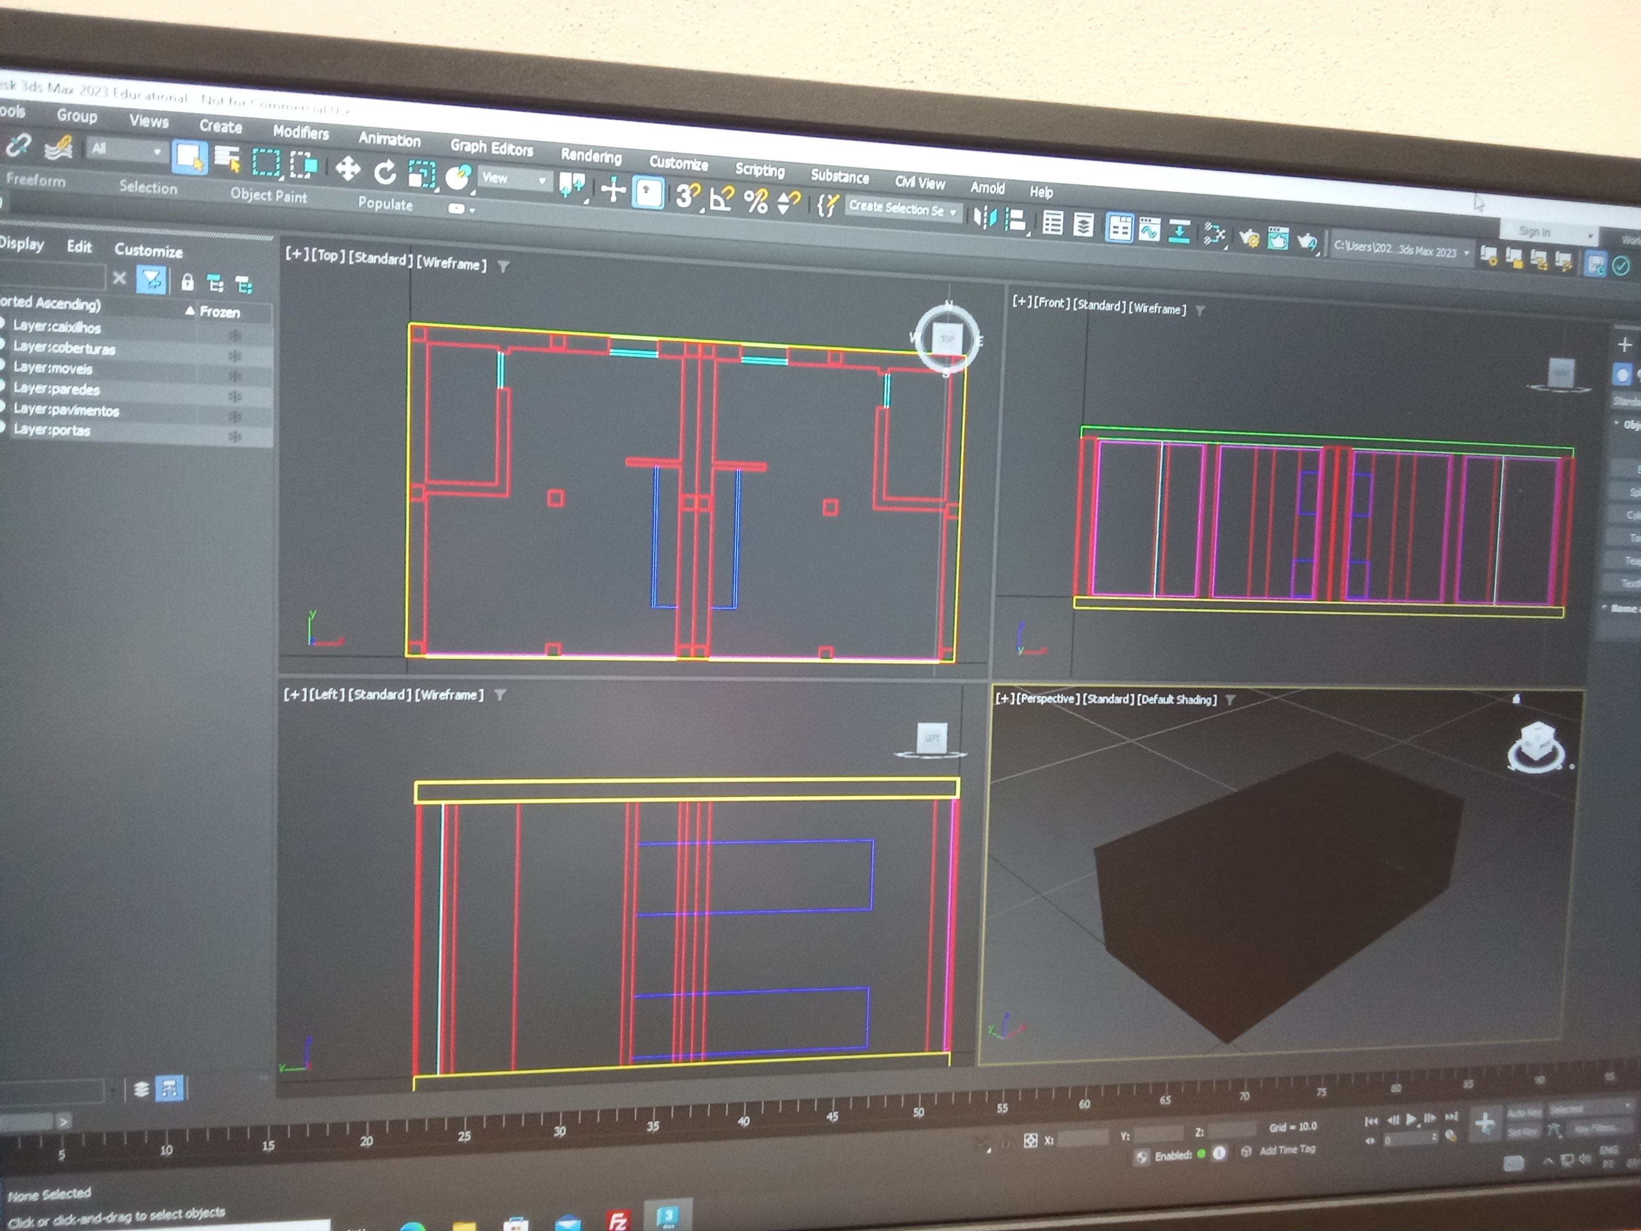Toggle Angle Snap
The image size is (1641, 1231).
tap(722, 198)
